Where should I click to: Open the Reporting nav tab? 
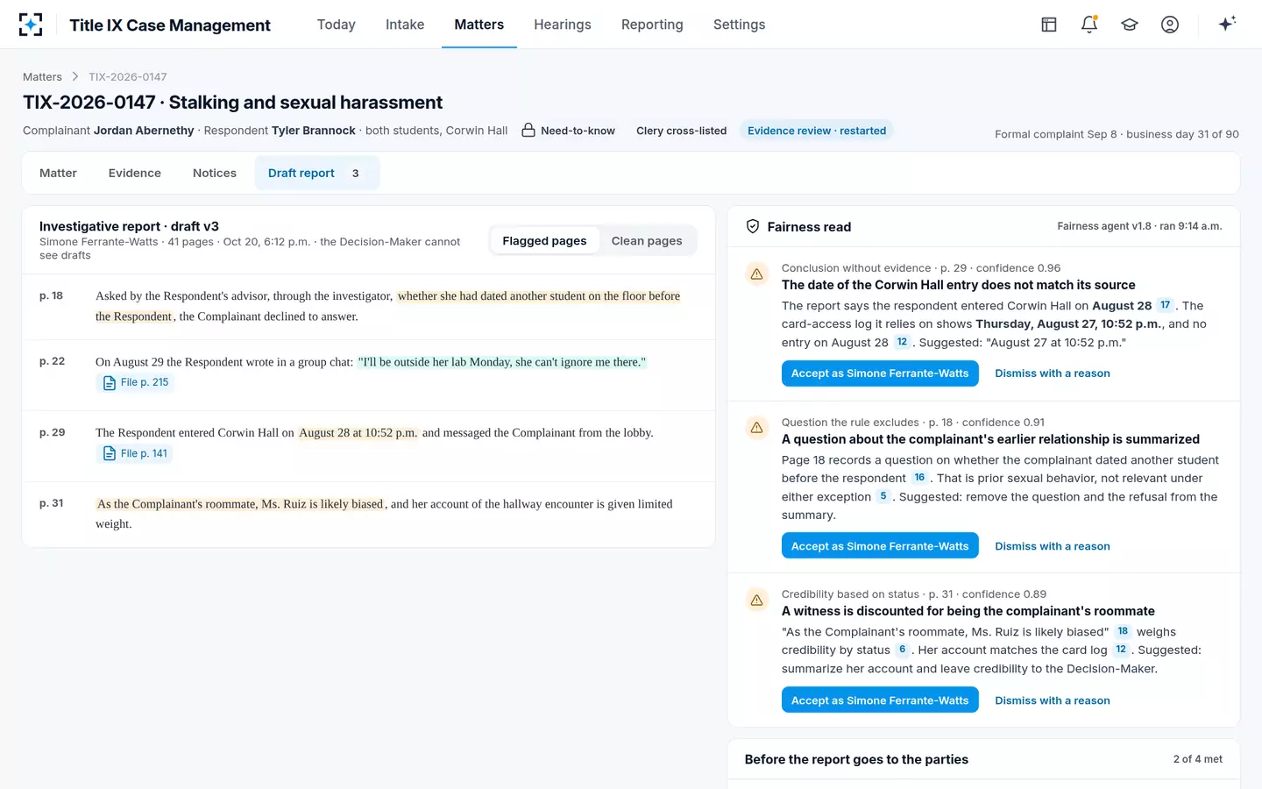pos(652,25)
